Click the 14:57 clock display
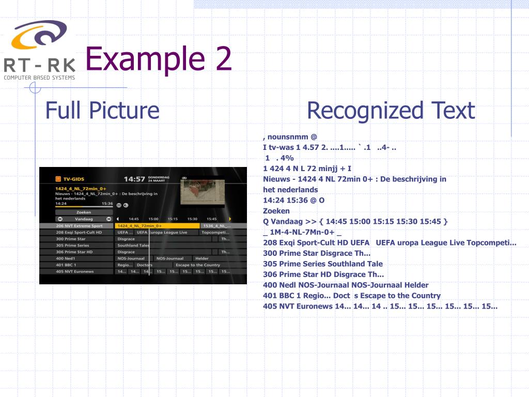Screen dimensions: 529x397 [x=134, y=179]
